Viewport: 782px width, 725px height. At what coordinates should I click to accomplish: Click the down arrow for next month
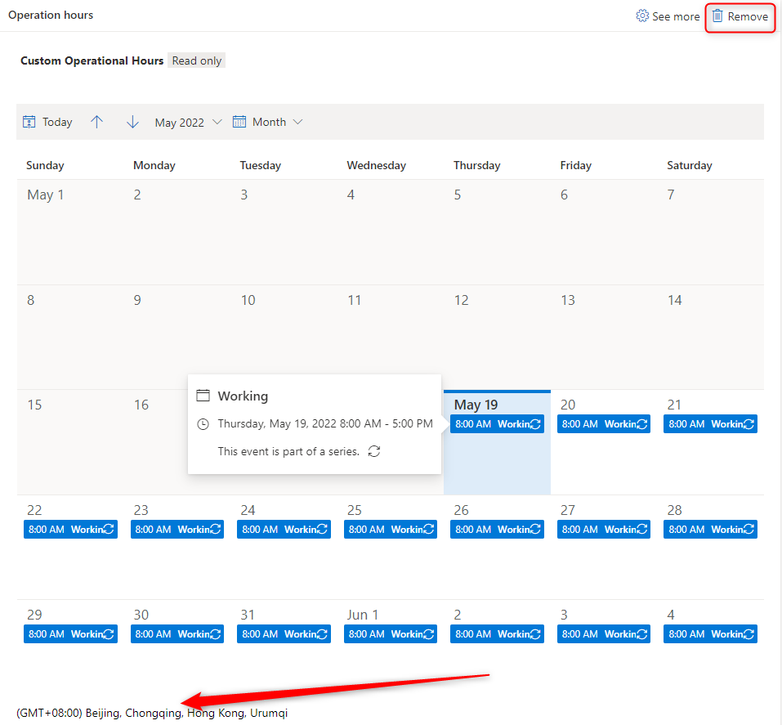pyautogui.click(x=132, y=122)
